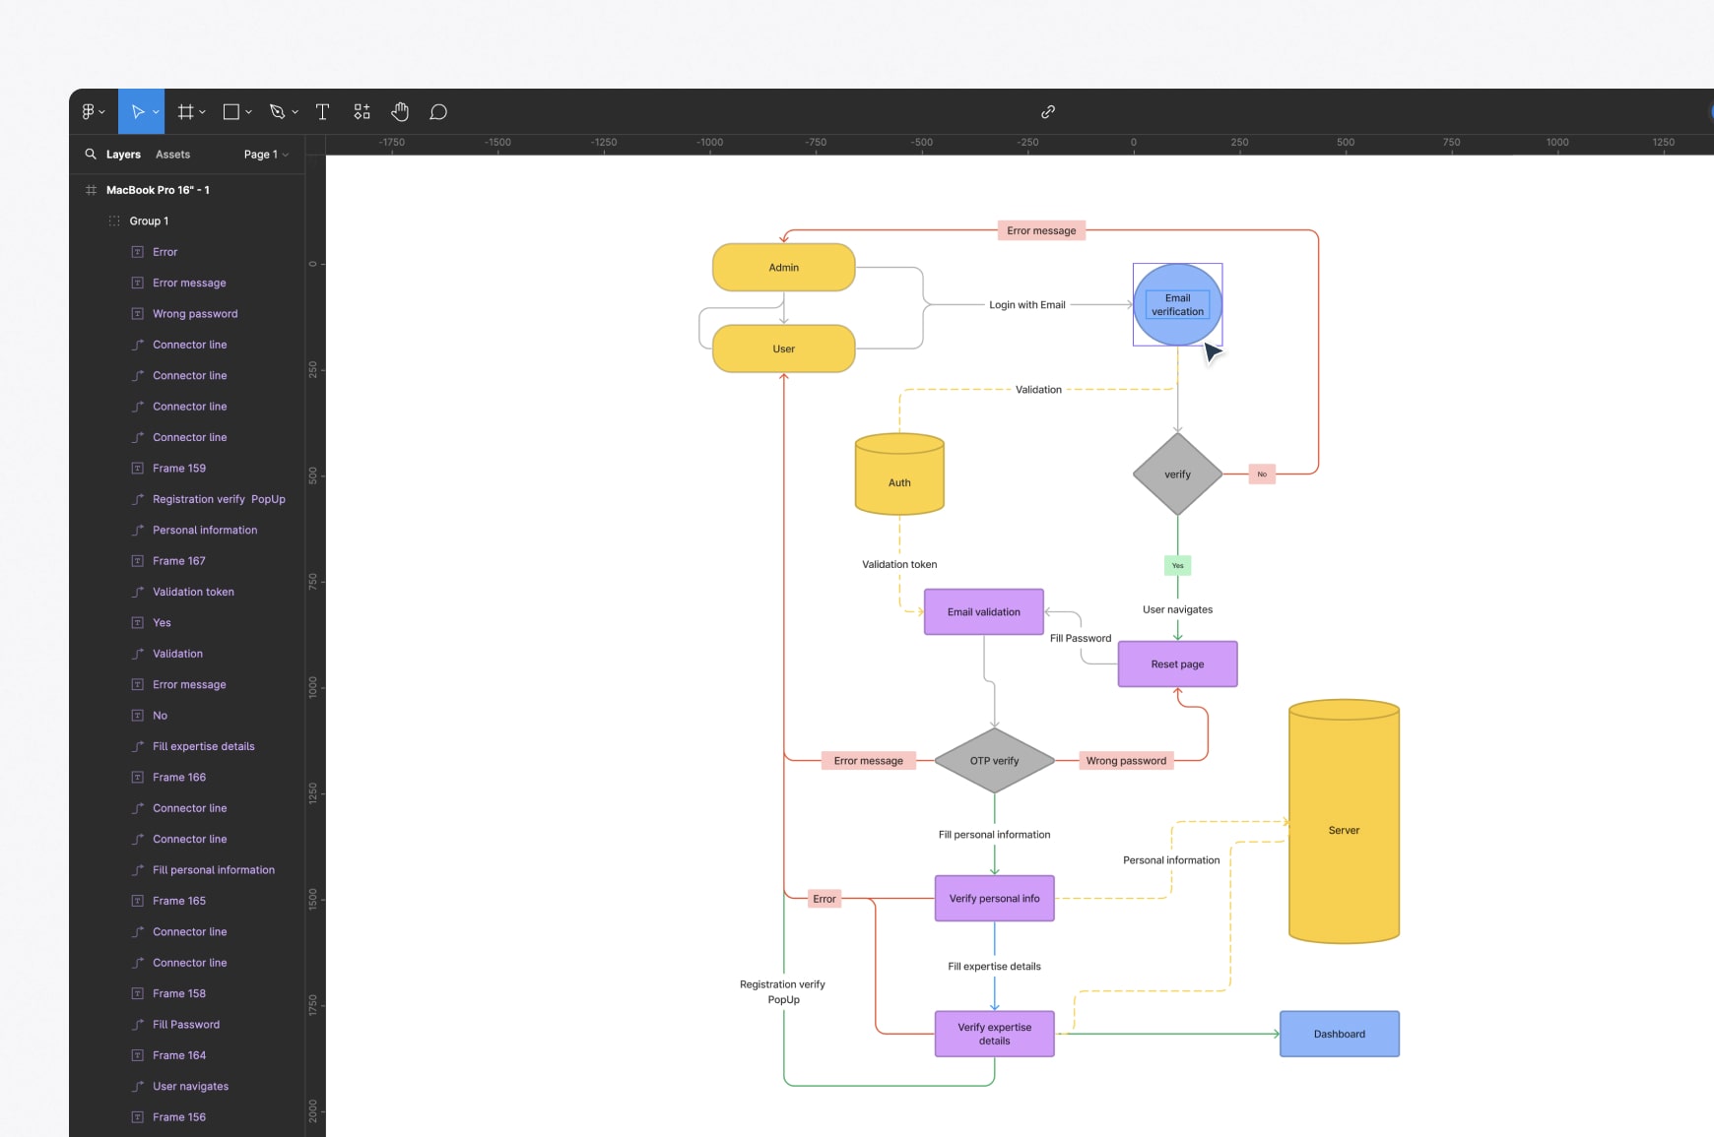
Task: Select the Text tool
Action: tap(322, 112)
